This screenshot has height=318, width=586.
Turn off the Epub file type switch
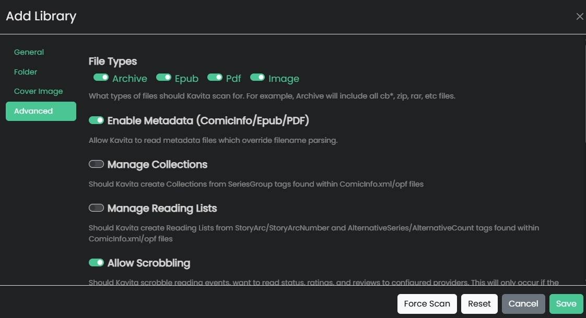pos(163,78)
